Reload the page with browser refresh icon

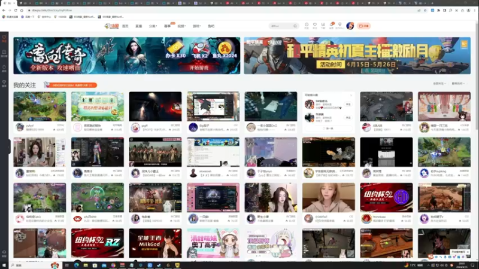tap(16, 10)
